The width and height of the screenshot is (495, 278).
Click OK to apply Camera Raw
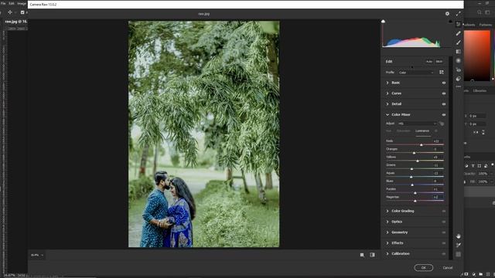424,268
